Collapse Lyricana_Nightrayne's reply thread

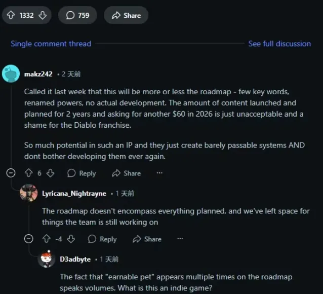[x=29, y=239]
